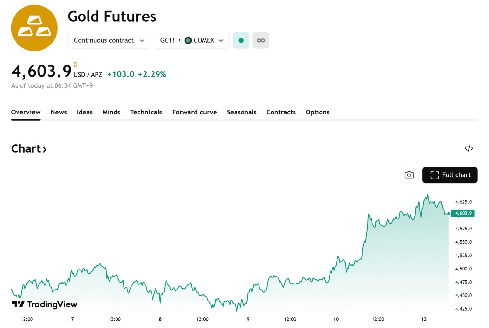Open the Full chart button
The height and width of the screenshot is (328, 489).
click(450, 175)
